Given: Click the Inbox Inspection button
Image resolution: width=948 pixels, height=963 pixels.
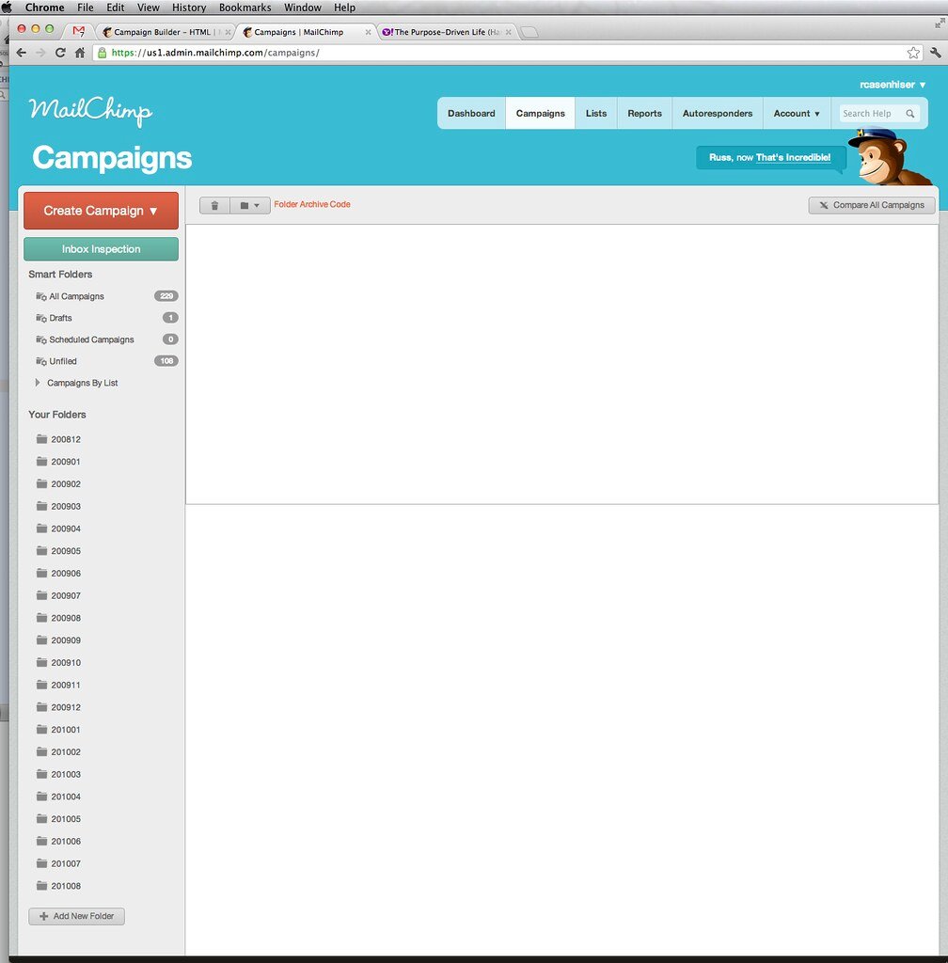Looking at the screenshot, I should point(101,249).
